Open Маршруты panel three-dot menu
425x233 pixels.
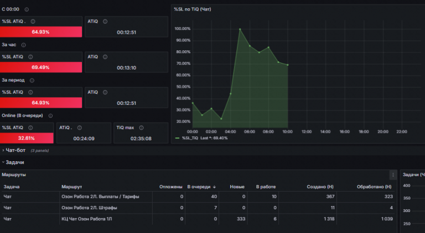[393, 175]
